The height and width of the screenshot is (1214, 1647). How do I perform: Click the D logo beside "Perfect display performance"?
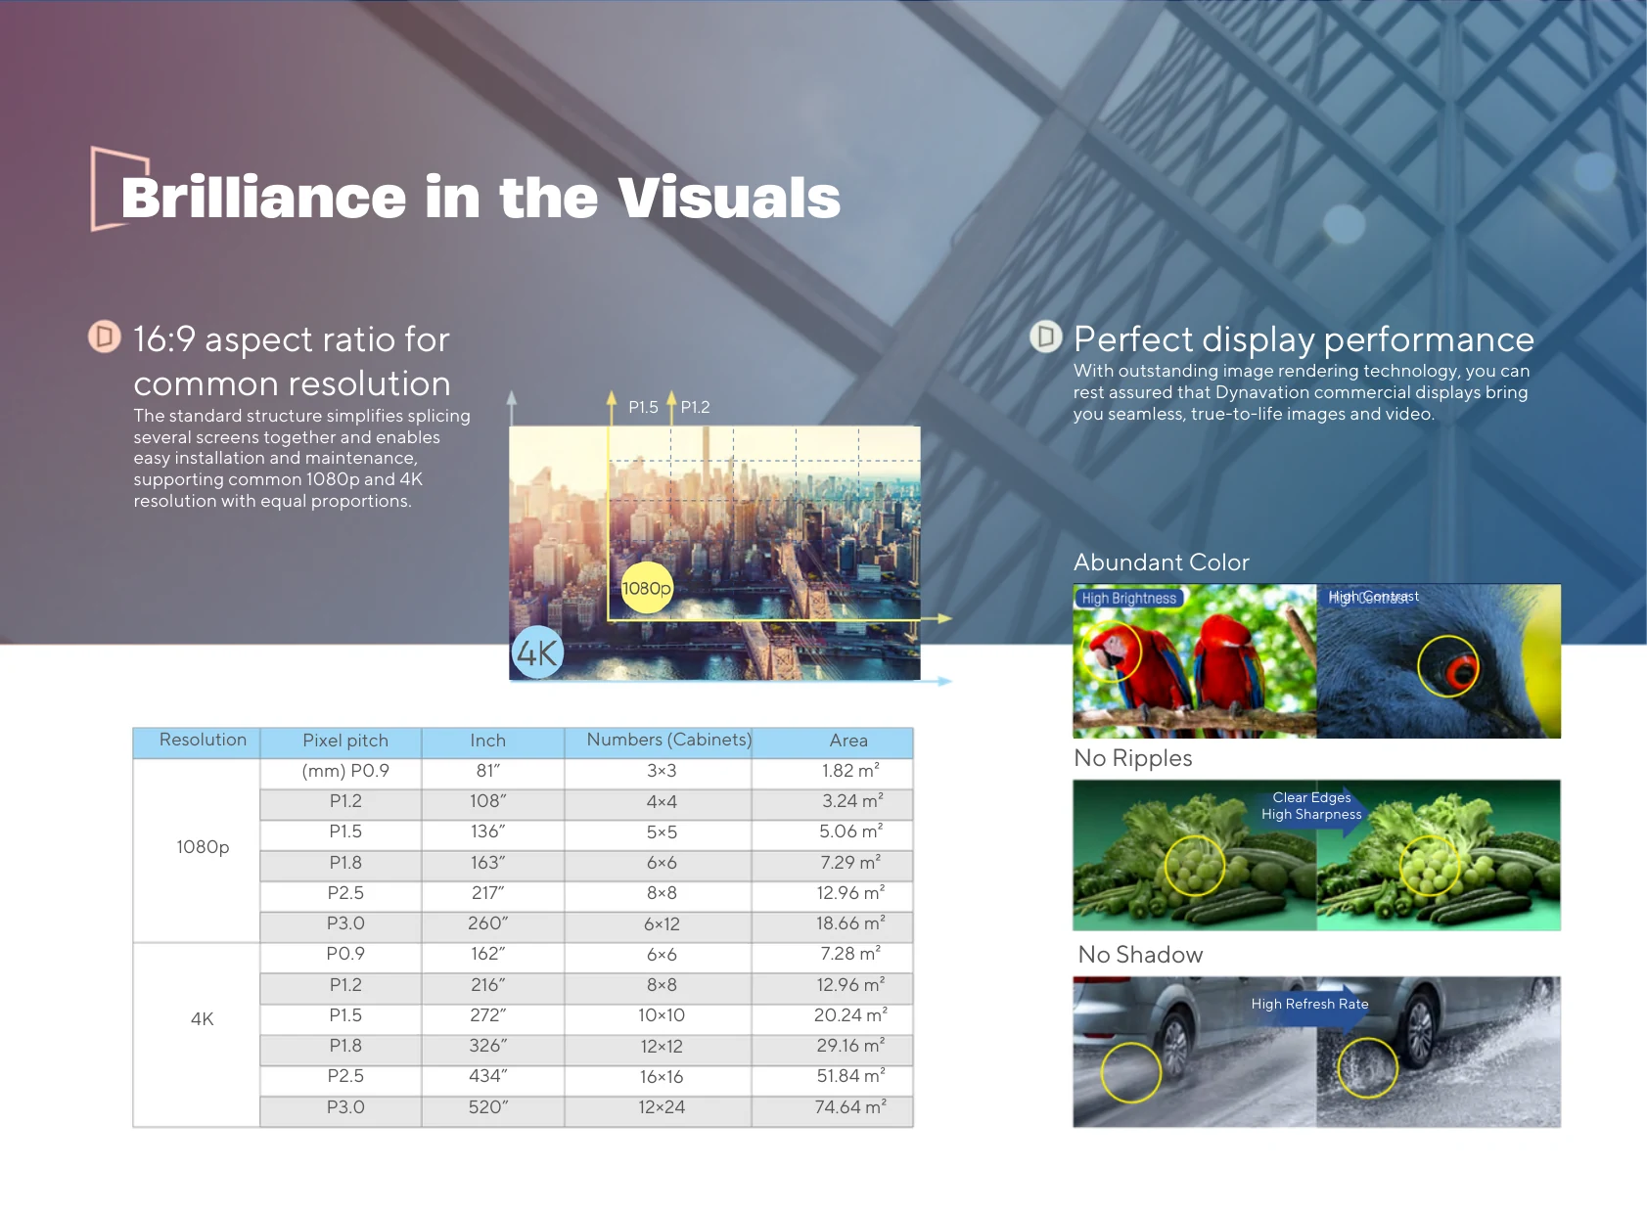[x=1045, y=337]
